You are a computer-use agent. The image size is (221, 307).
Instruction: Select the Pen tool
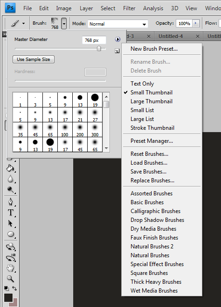click(10, 202)
